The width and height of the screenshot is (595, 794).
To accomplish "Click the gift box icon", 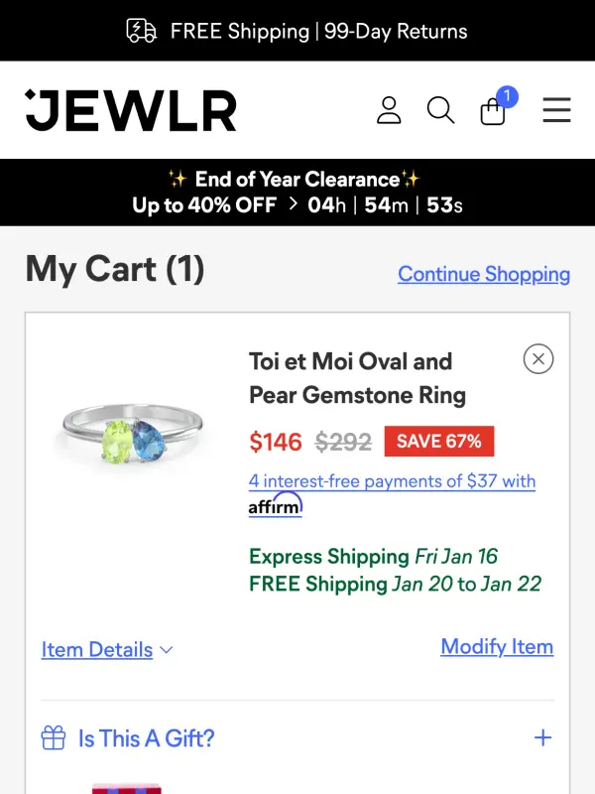I will click(x=54, y=738).
